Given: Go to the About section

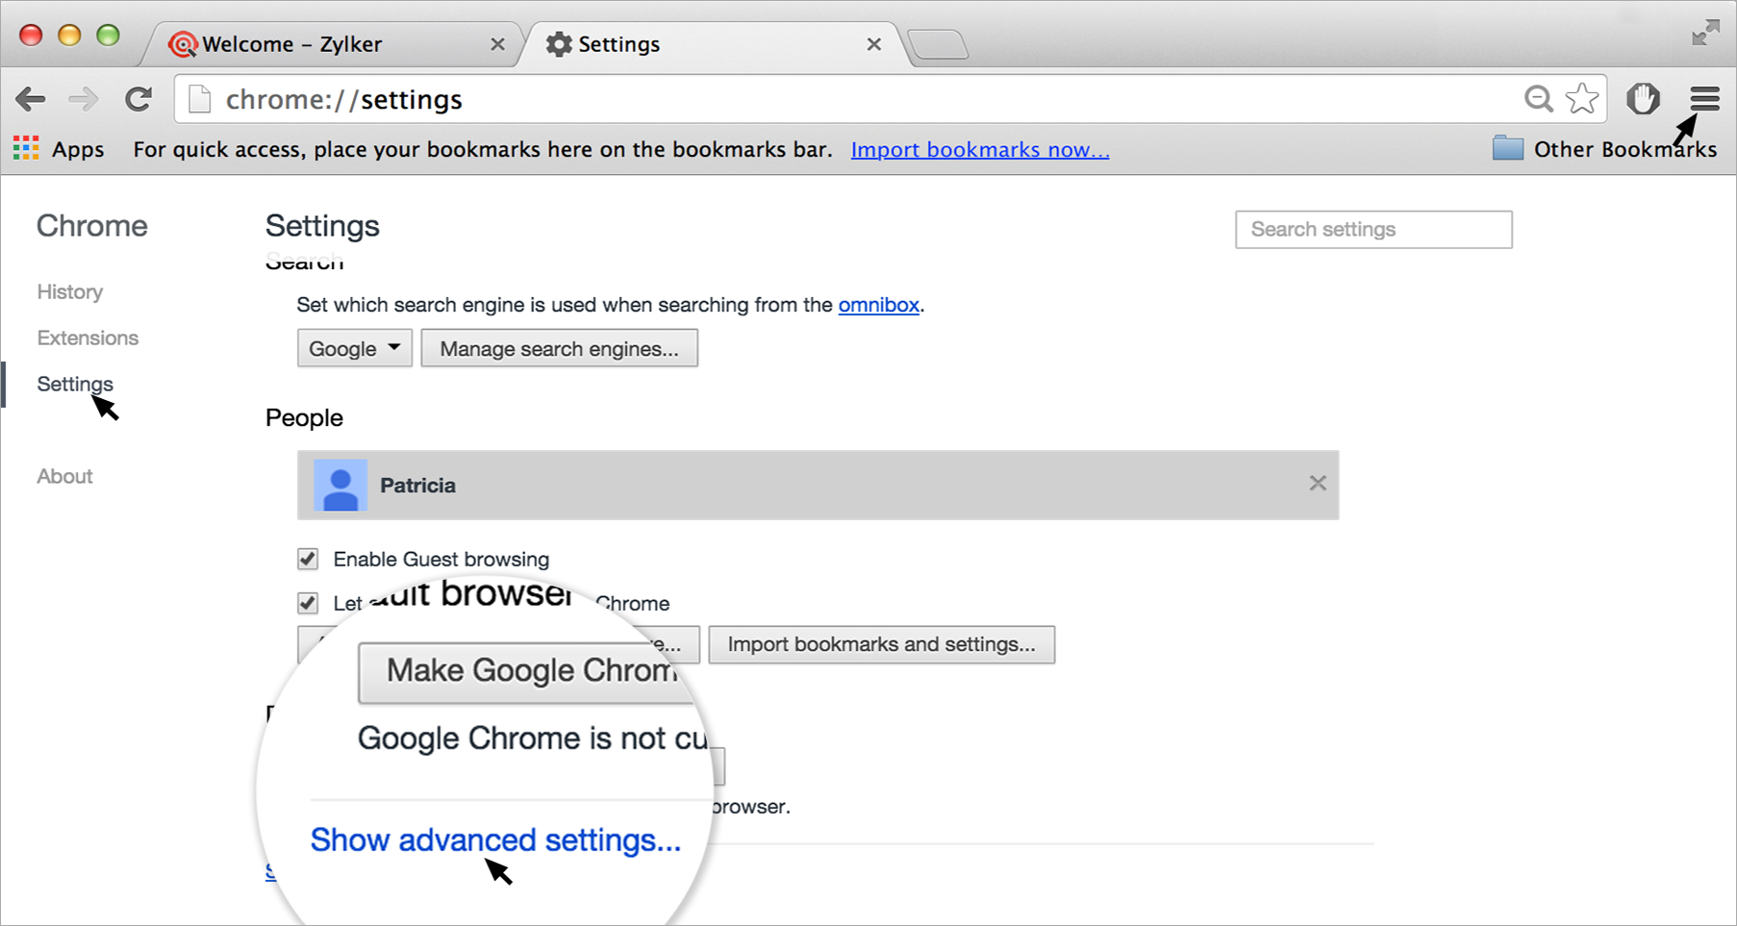Looking at the screenshot, I should pyautogui.click(x=64, y=476).
